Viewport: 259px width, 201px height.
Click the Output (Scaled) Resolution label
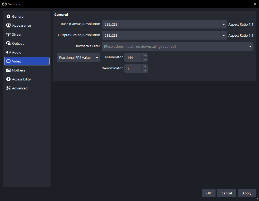click(79, 35)
